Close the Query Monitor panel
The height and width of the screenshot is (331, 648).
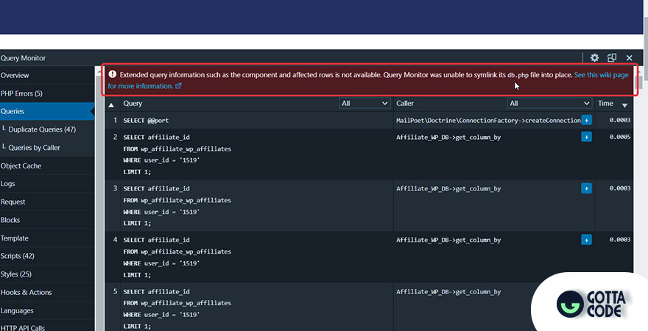(x=629, y=58)
